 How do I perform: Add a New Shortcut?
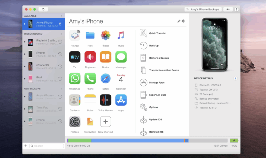point(105,121)
